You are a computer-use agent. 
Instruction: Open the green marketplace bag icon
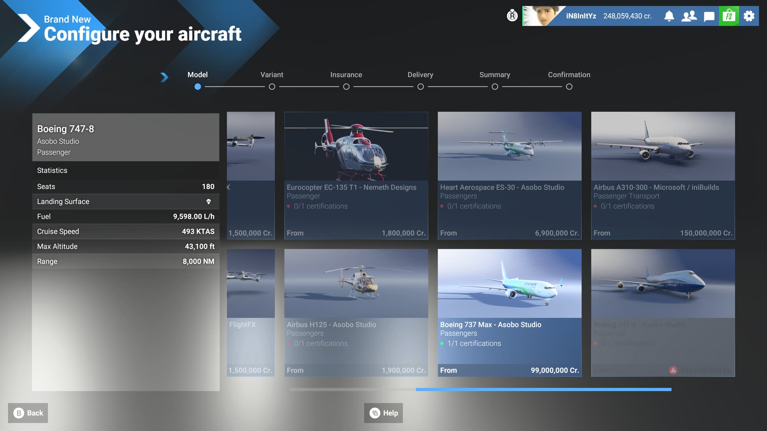(x=729, y=16)
